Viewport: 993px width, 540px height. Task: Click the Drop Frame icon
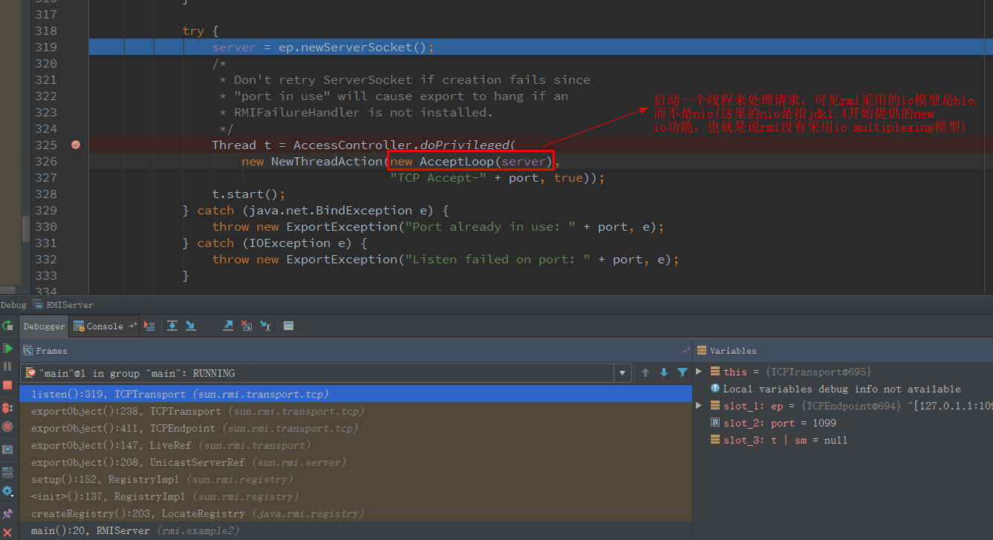click(247, 326)
